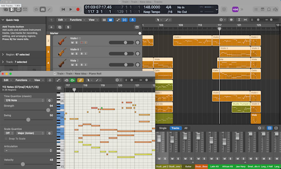Click the Time Quantize Q button
Image resolution: width=281 pixels, height=169 pixels.
point(49,100)
